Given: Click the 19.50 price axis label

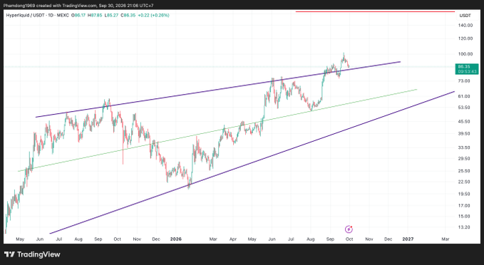Looking at the screenshot, I should [464, 194].
